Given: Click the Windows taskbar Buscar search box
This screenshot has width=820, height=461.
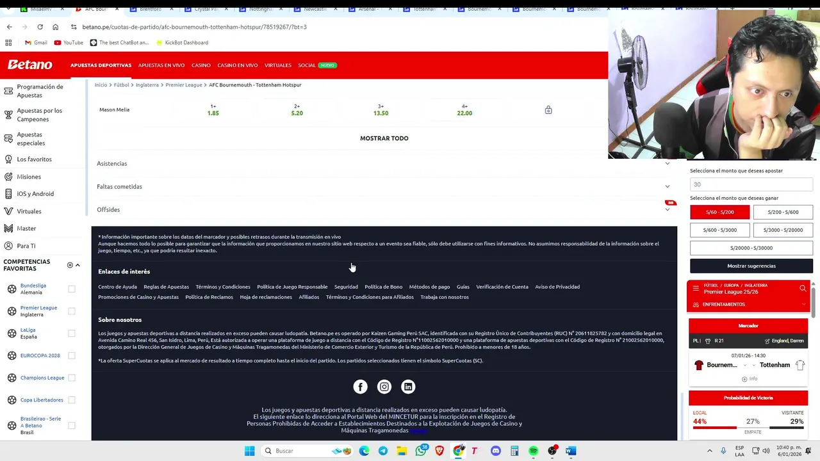Looking at the screenshot, I should pyautogui.click(x=307, y=451).
